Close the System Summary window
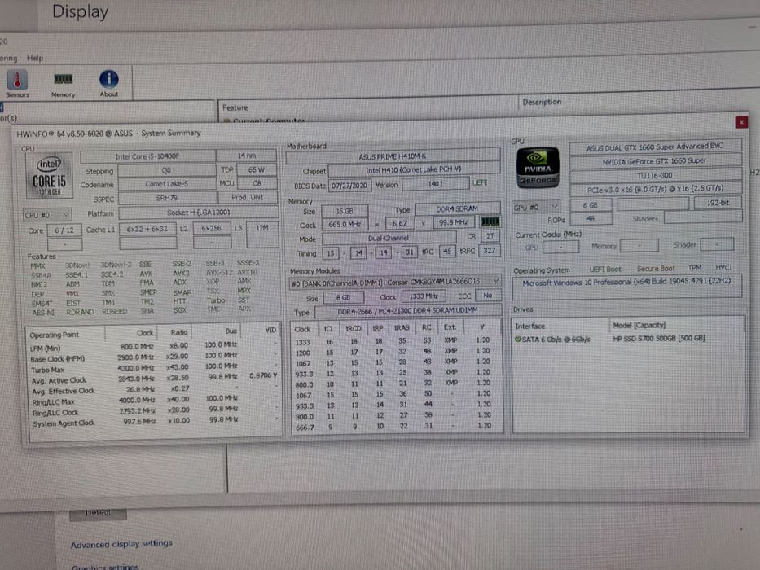 741,122
